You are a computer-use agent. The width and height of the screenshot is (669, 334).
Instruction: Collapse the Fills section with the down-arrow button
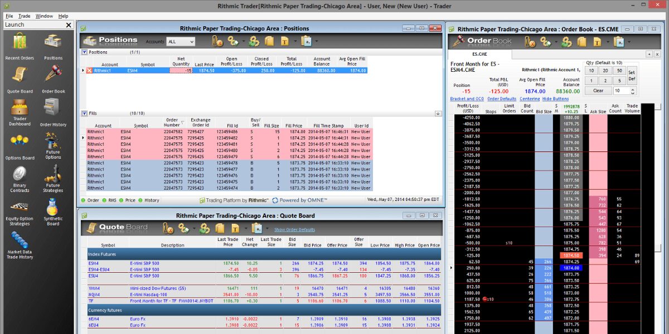pos(438,113)
